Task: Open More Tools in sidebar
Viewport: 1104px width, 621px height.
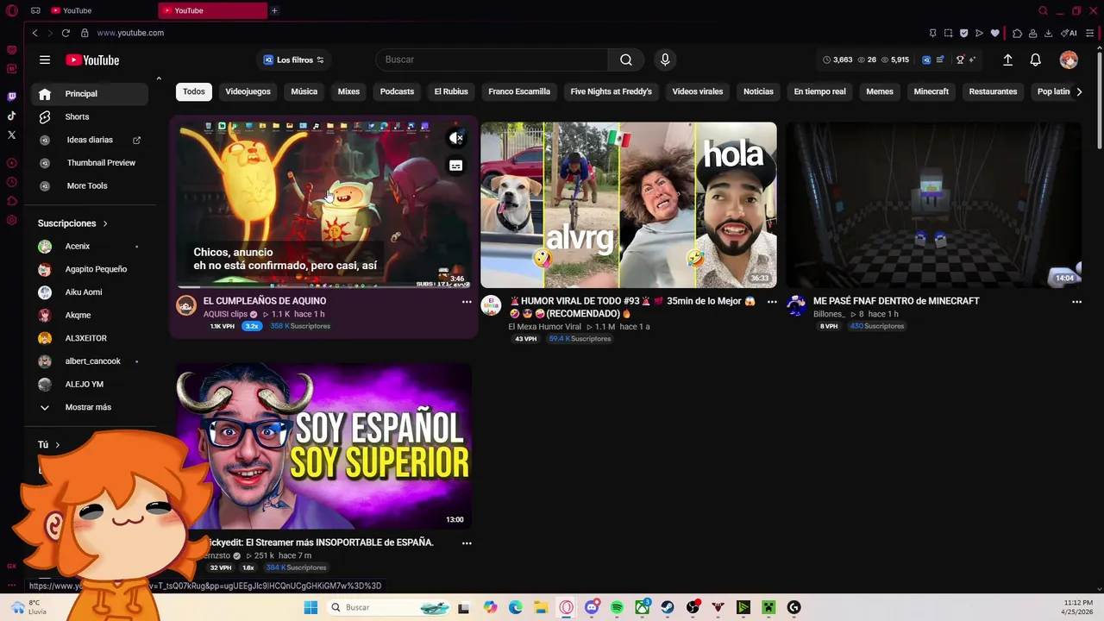Action: click(x=91, y=186)
